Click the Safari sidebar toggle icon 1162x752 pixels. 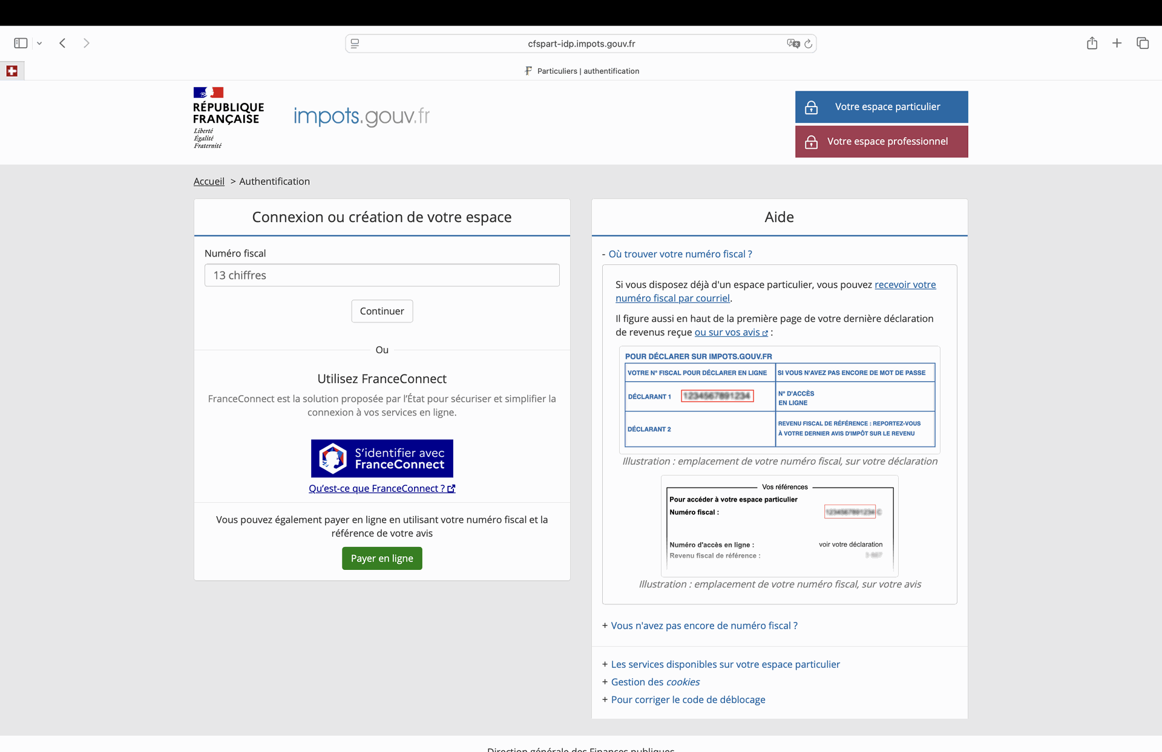21,43
